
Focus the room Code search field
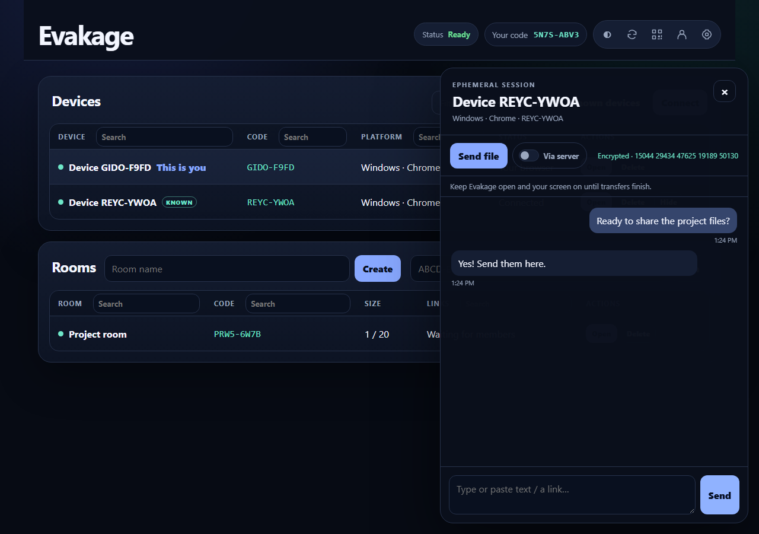[x=298, y=304]
